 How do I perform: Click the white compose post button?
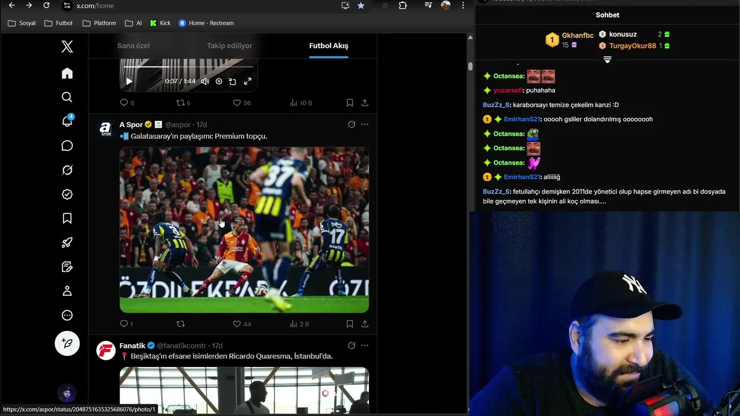[67, 343]
